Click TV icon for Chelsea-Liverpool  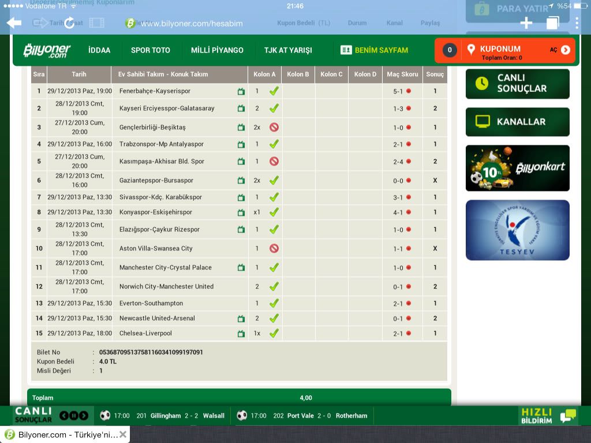click(241, 334)
